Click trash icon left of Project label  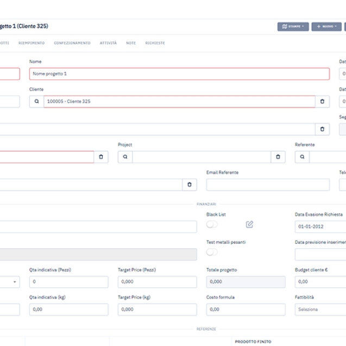pyautogui.click(x=100, y=157)
